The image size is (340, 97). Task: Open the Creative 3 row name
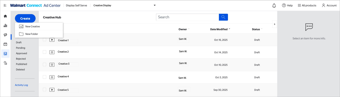[64, 64]
